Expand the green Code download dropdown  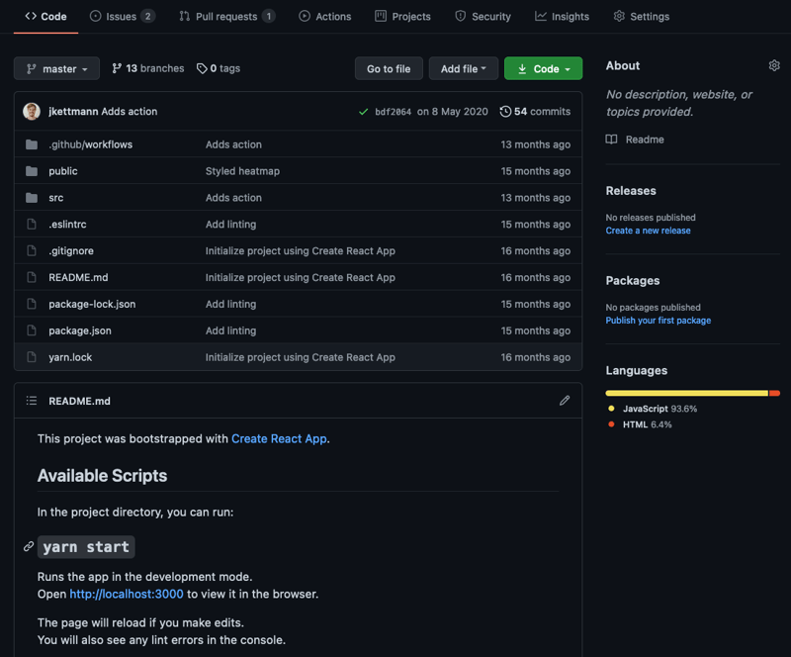click(543, 68)
